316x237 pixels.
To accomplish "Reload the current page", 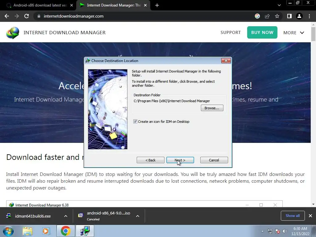I will pos(27,16).
